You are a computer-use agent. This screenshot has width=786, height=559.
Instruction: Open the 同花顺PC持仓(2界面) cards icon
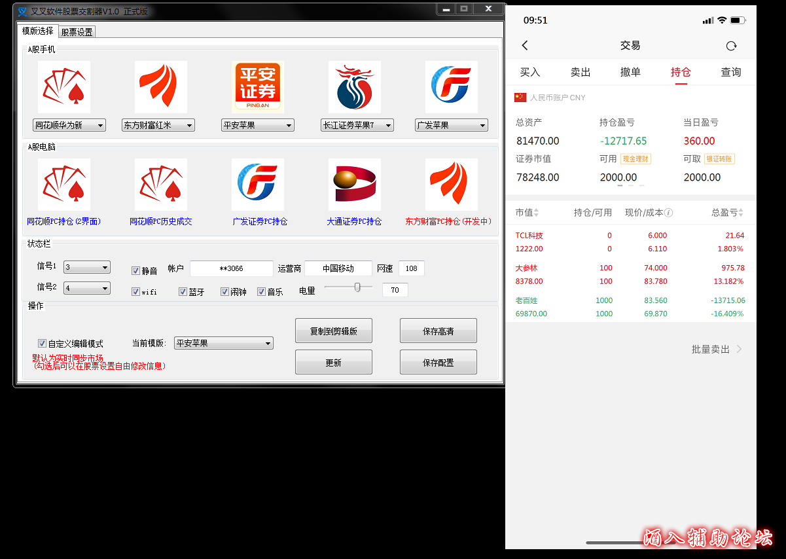(64, 185)
